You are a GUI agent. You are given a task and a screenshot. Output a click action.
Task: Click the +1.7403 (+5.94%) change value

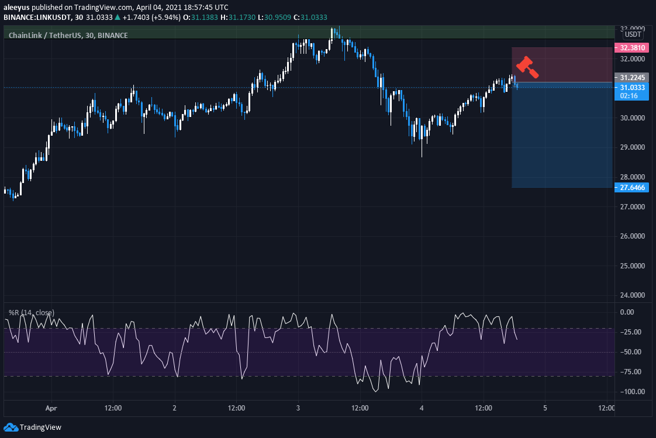(x=151, y=17)
